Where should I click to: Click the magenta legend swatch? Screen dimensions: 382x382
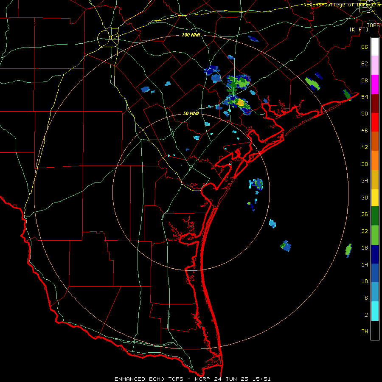point(375,84)
